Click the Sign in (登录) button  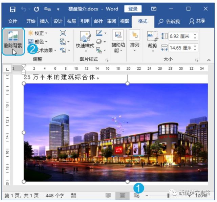[133, 9]
